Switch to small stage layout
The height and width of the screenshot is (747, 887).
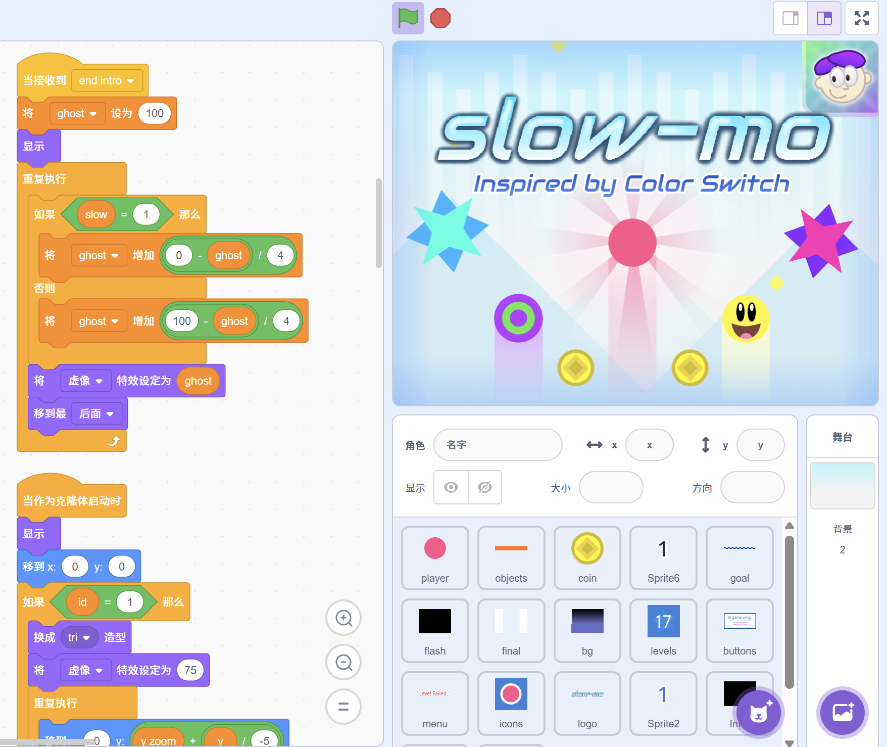pyautogui.click(x=791, y=18)
